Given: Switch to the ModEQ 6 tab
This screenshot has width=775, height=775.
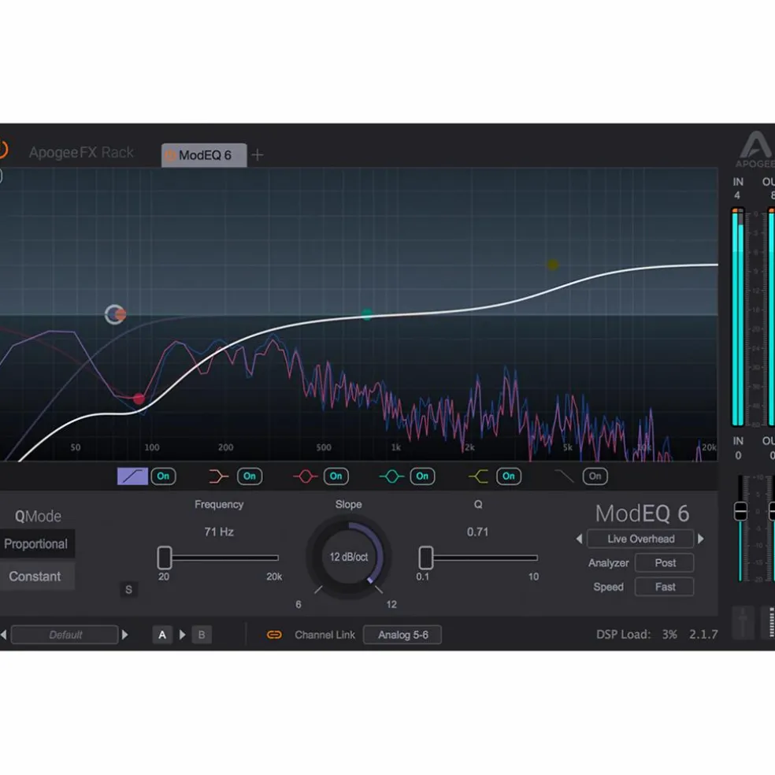Looking at the screenshot, I should coord(204,155).
